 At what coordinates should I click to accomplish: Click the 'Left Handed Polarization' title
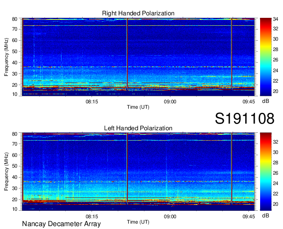click(x=138, y=128)
